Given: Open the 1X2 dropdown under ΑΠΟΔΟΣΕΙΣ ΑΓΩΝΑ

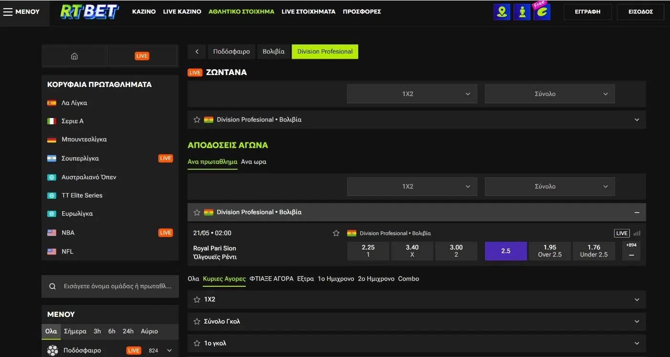Looking at the screenshot, I should pyautogui.click(x=412, y=186).
